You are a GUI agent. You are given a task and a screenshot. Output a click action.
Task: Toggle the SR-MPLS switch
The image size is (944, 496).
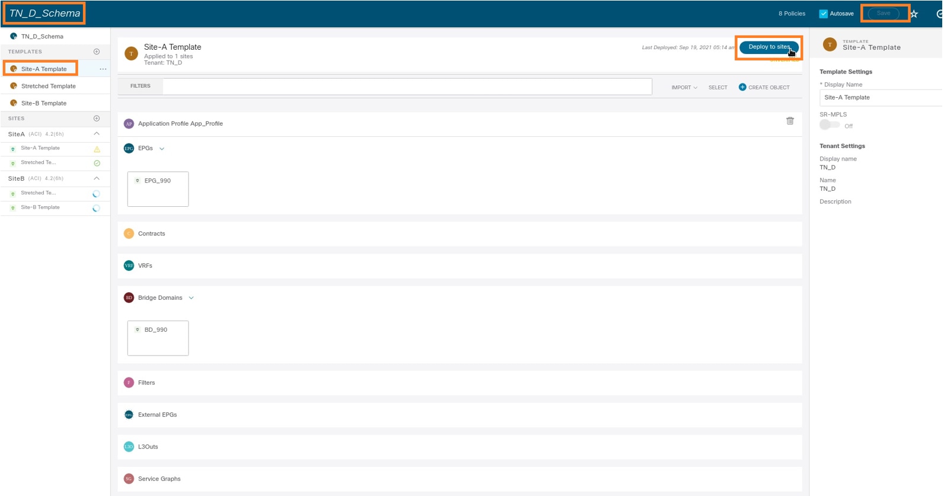point(830,125)
